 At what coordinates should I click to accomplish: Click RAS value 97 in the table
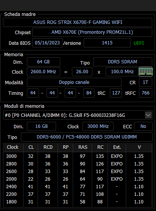(83, 156)
